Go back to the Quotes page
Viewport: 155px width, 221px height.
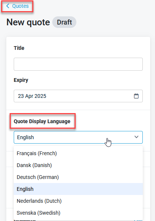click(17, 6)
